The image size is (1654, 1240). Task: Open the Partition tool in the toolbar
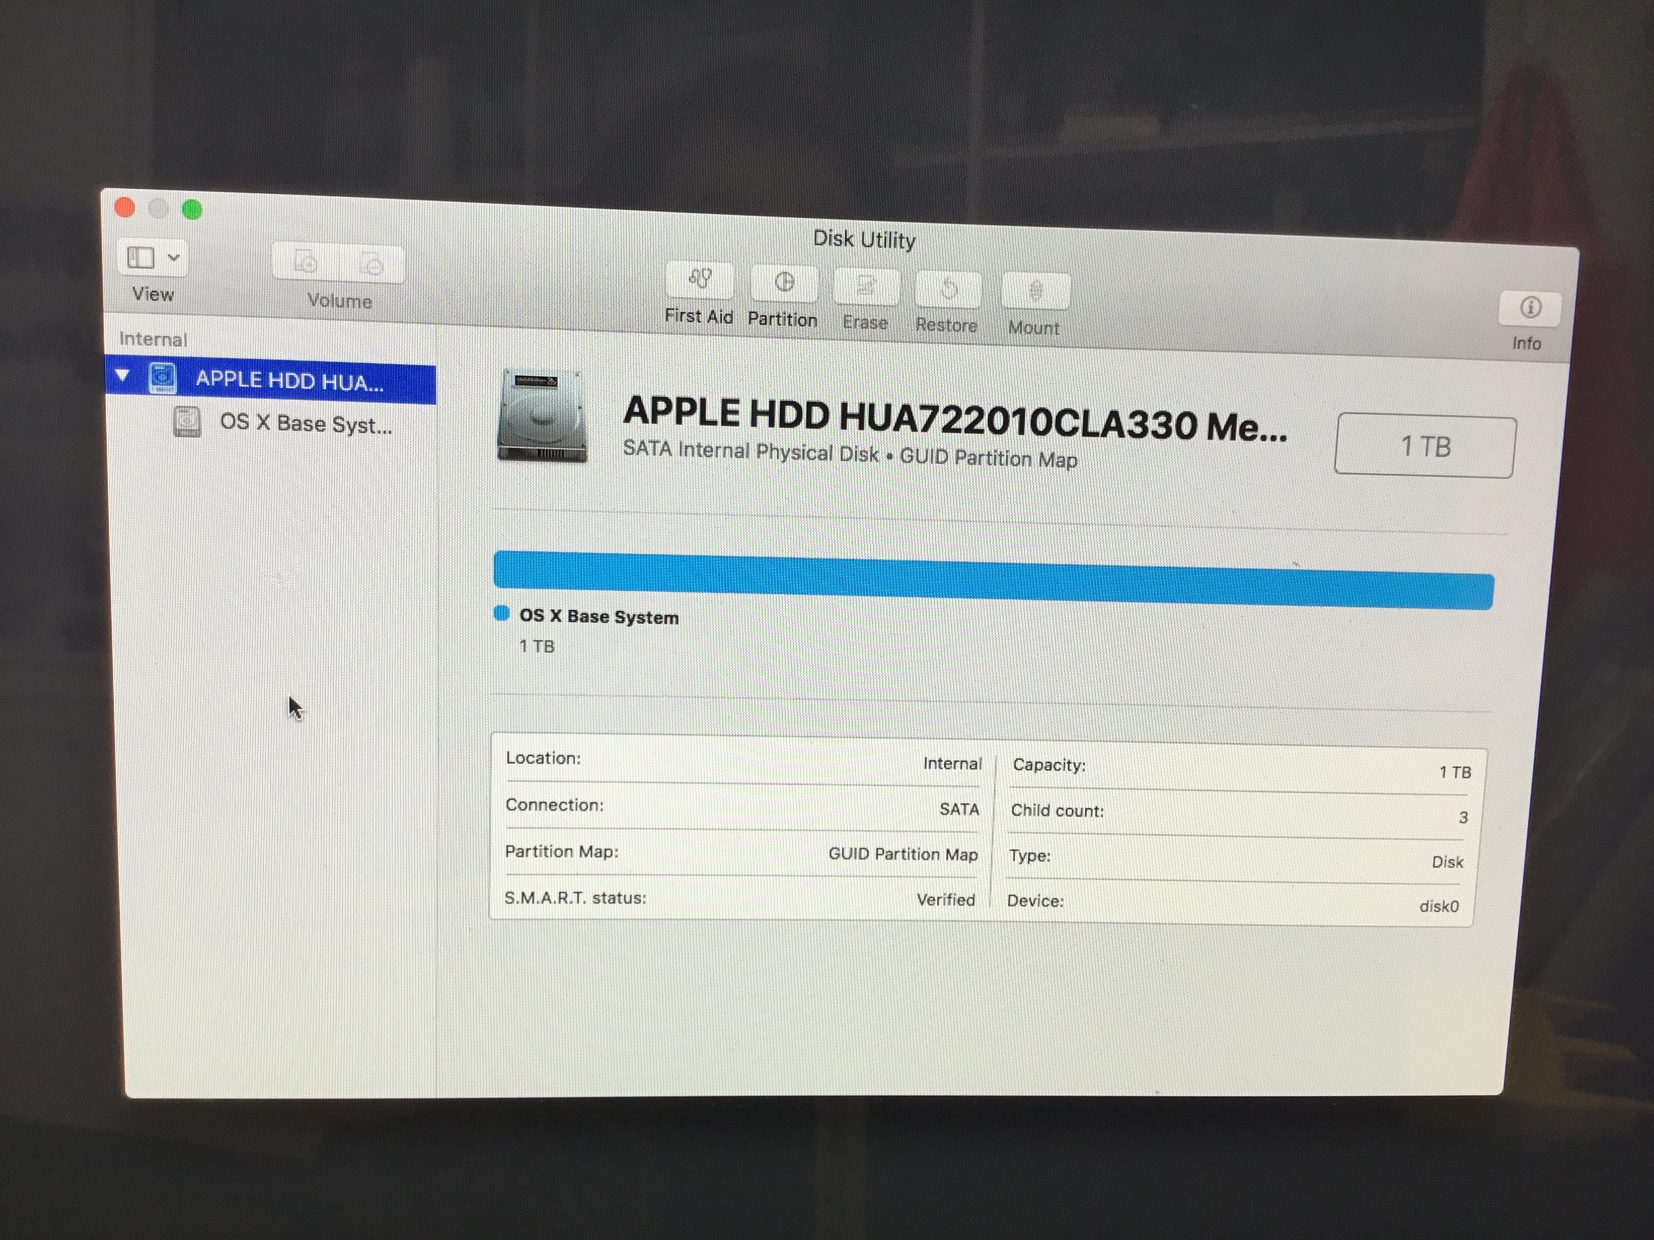click(783, 283)
